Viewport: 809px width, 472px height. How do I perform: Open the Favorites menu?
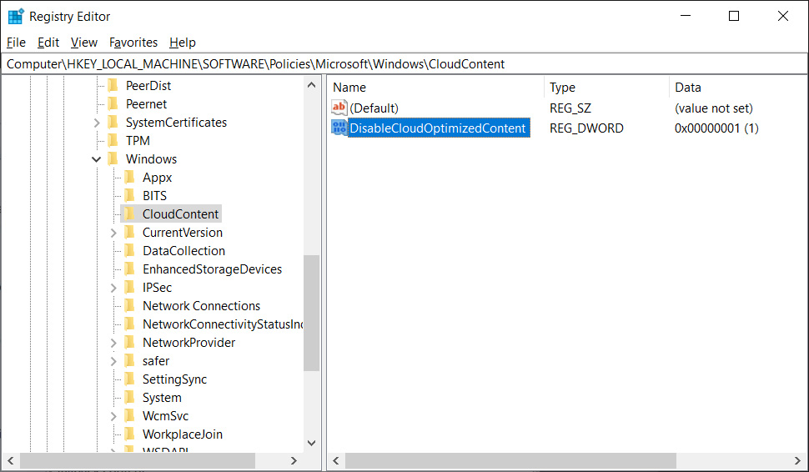[x=133, y=43]
